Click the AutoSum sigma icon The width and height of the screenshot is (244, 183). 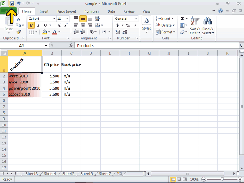(x=182, y=19)
